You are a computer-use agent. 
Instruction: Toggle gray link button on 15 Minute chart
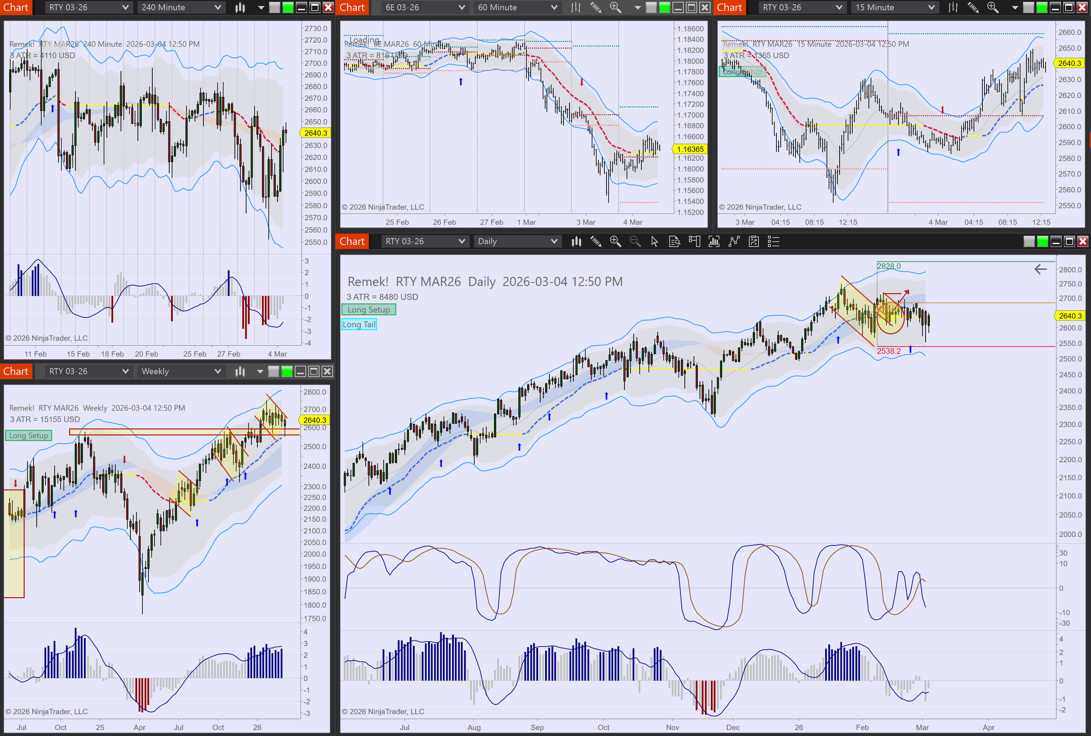pos(1028,7)
